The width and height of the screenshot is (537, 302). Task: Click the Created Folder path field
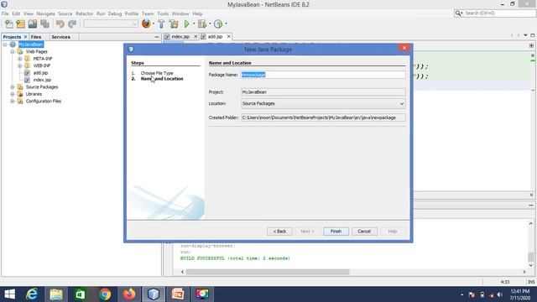[x=323, y=117]
